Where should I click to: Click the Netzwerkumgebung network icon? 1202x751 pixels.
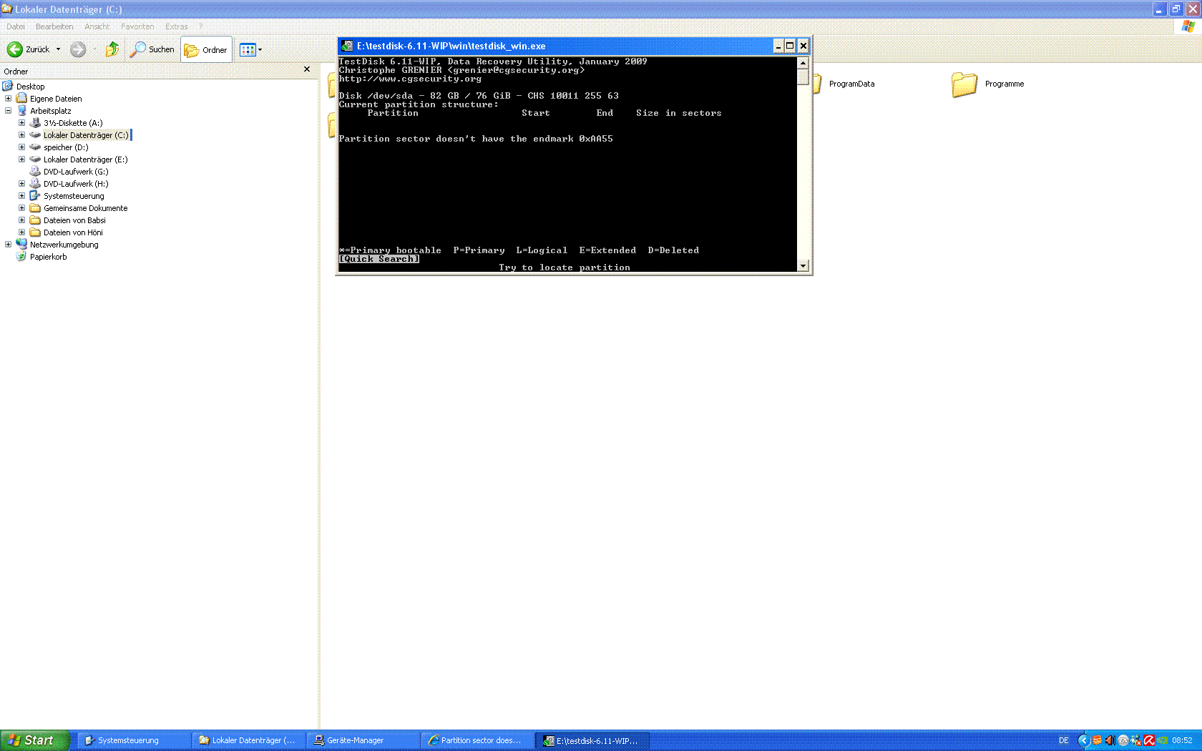point(21,245)
